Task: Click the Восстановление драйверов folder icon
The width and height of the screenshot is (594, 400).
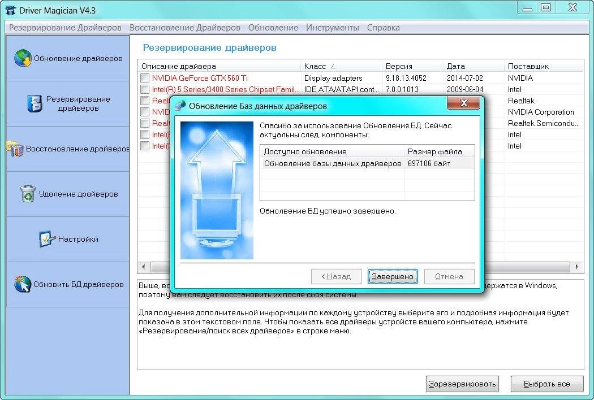Action: point(15,149)
